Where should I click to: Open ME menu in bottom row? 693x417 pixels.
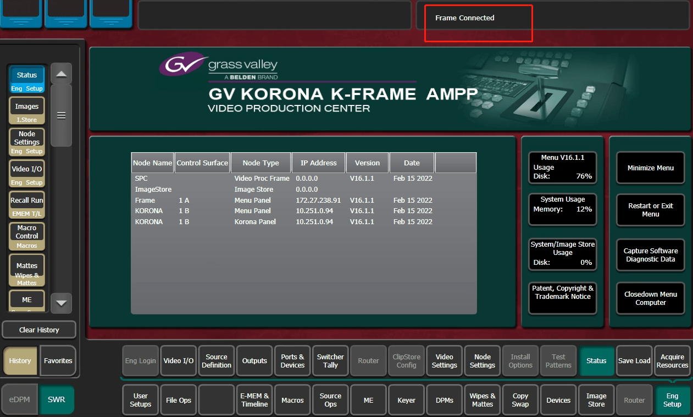click(369, 400)
